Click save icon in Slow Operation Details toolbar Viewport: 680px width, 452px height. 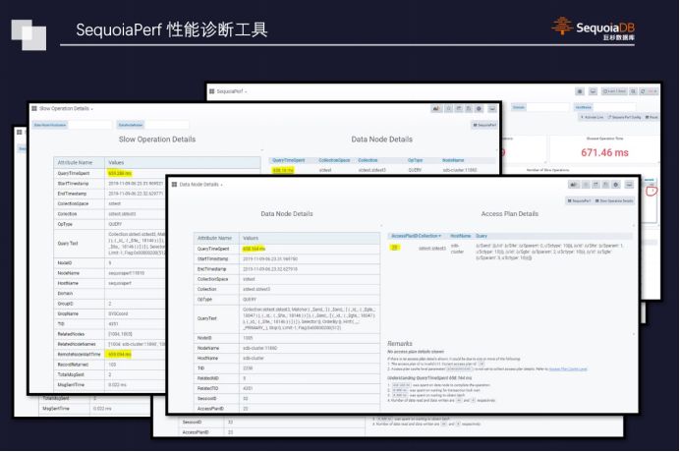coord(469,109)
